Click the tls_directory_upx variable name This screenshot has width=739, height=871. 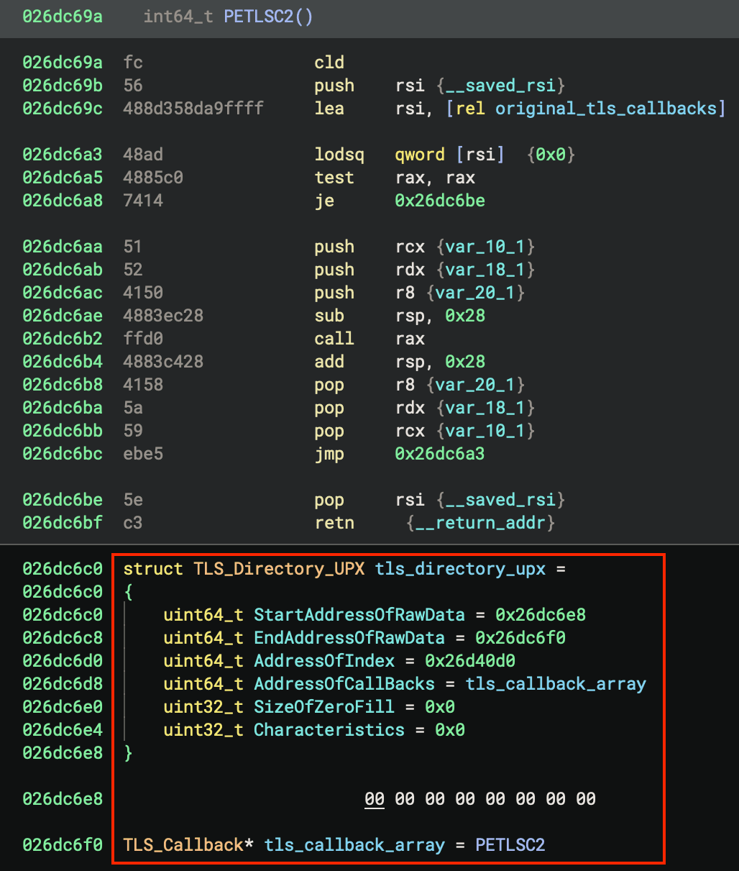[x=460, y=569]
